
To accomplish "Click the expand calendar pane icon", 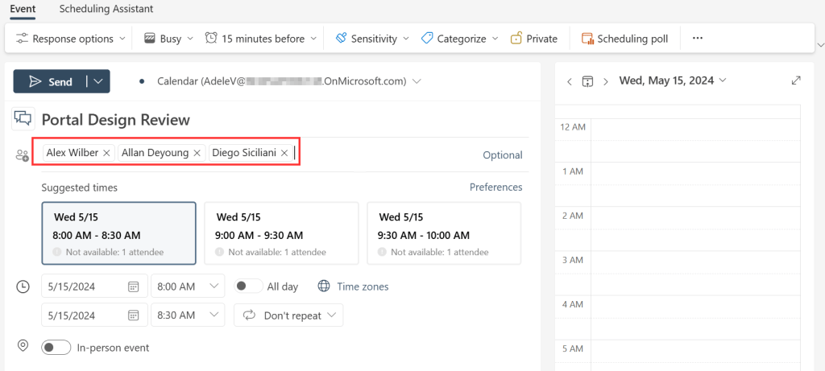I will tap(796, 80).
